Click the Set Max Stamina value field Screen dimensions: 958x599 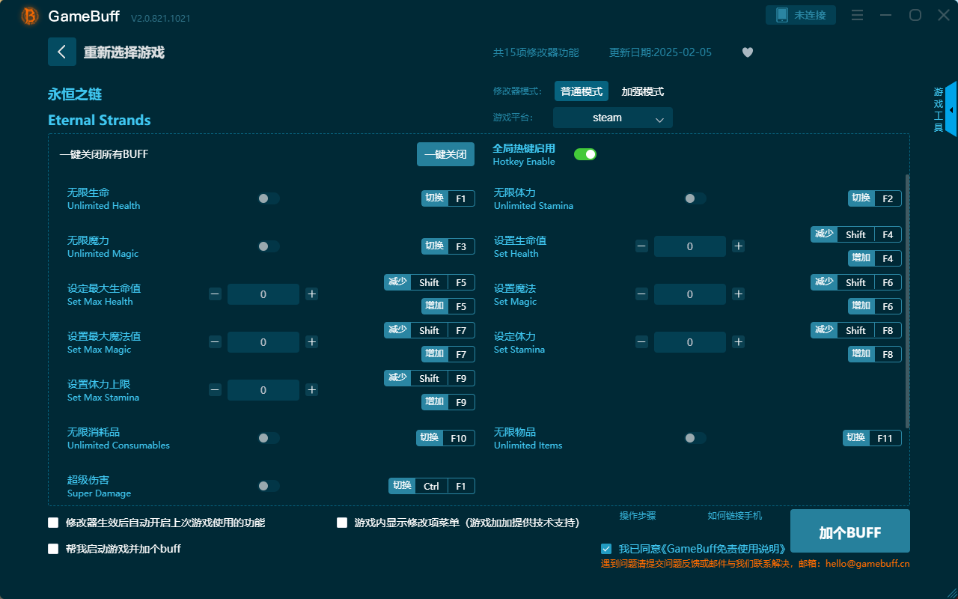click(263, 390)
